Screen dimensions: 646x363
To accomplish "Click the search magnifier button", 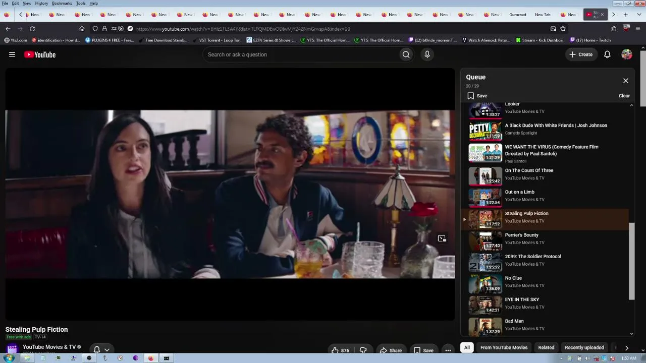I will click(406, 54).
